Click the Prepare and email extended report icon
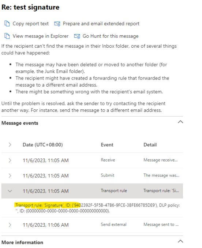The width and height of the screenshot is (202, 248). 57,24
